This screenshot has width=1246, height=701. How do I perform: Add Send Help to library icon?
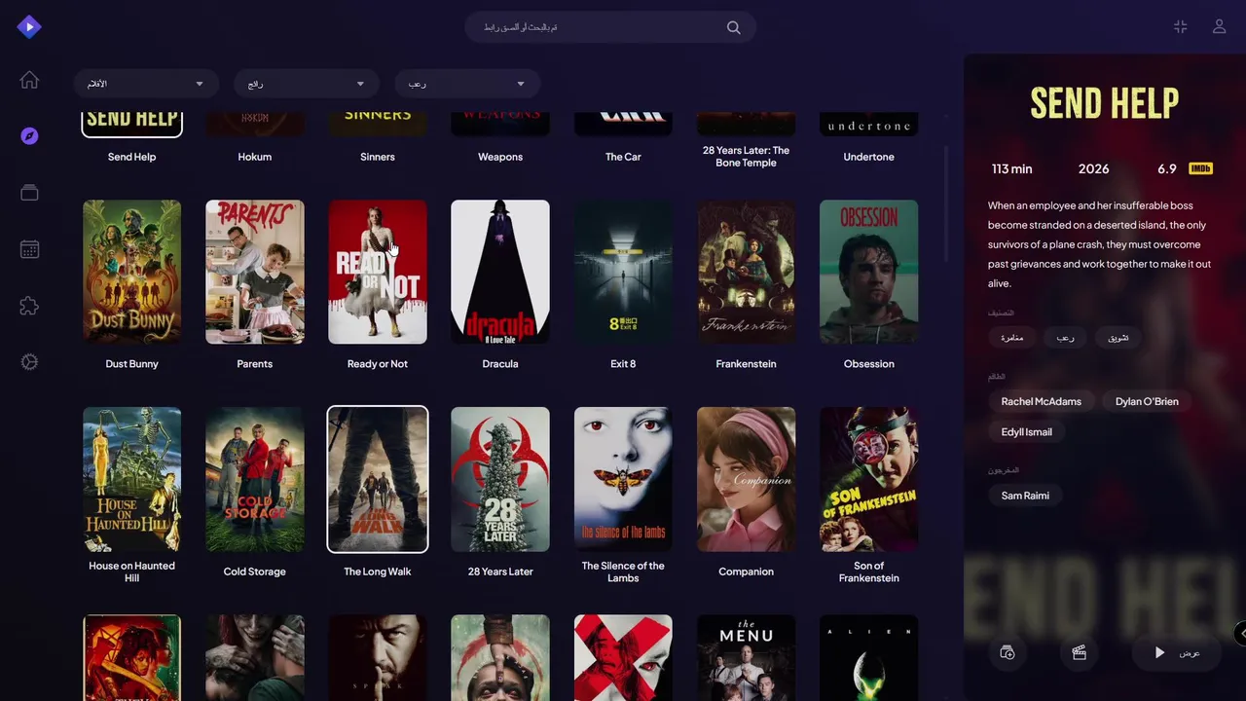(x=1008, y=652)
